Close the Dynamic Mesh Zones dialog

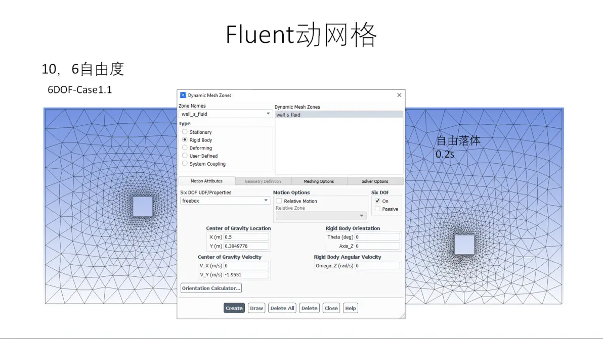coord(399,95)
